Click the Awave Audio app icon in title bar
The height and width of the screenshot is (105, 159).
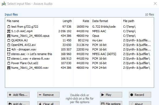(x=4, y=3)
